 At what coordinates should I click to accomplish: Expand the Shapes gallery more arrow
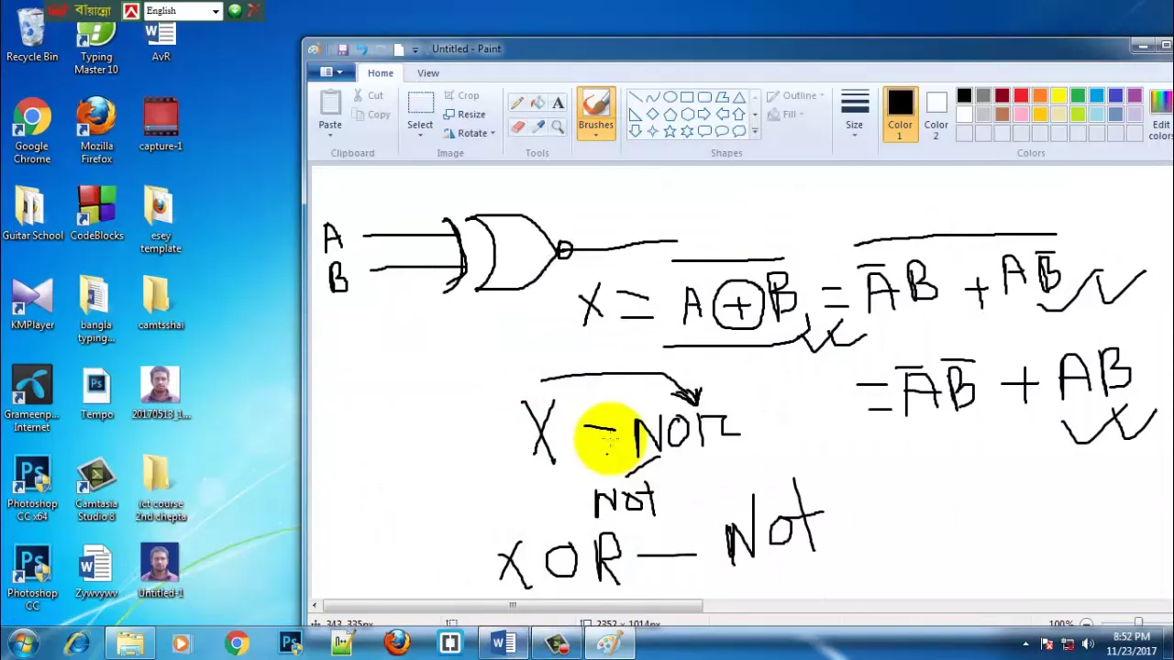pyautogui.click(x=755, y=131)
